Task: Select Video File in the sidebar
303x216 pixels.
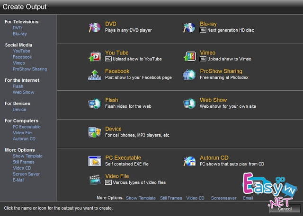Action: click(22, 133)
